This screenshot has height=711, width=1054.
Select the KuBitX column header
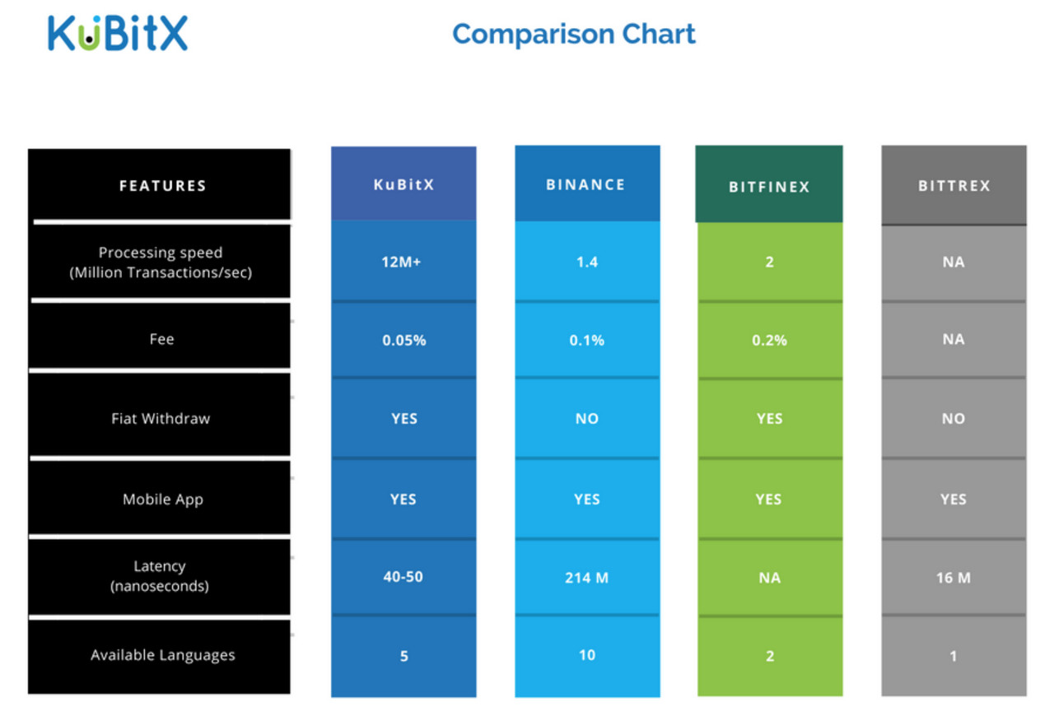(x=403, y=184)
